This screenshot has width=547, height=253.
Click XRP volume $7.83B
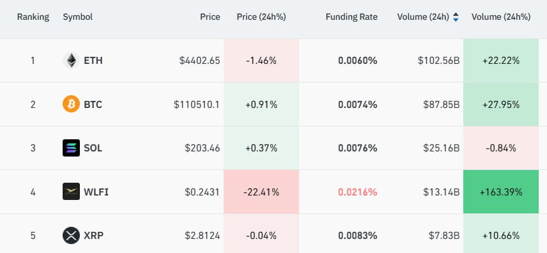click(444, 236)
